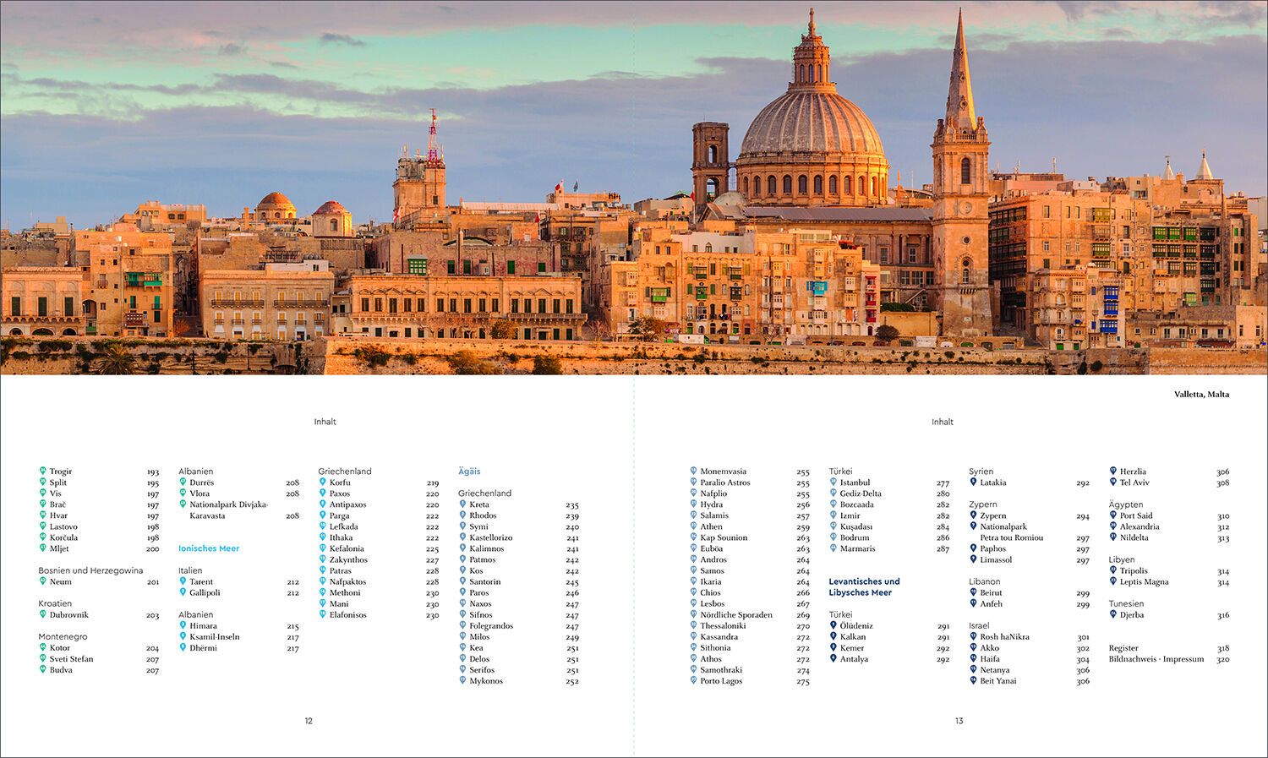The image size is (1268, 758).
Task: Select the pin icon next to Monemvasia
Action: (x=693, y=471)
